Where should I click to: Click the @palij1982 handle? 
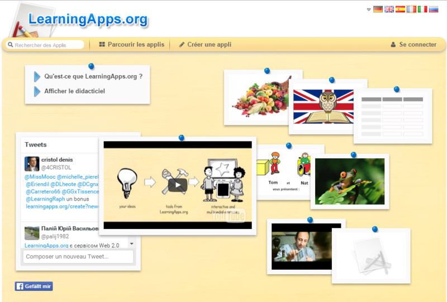(x=55, y=236)
